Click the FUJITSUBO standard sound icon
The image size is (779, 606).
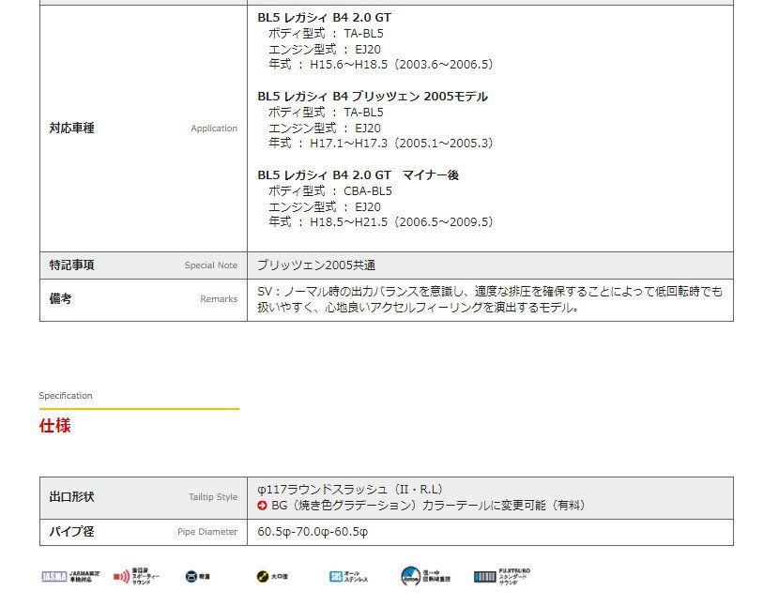tap(484, 577)
